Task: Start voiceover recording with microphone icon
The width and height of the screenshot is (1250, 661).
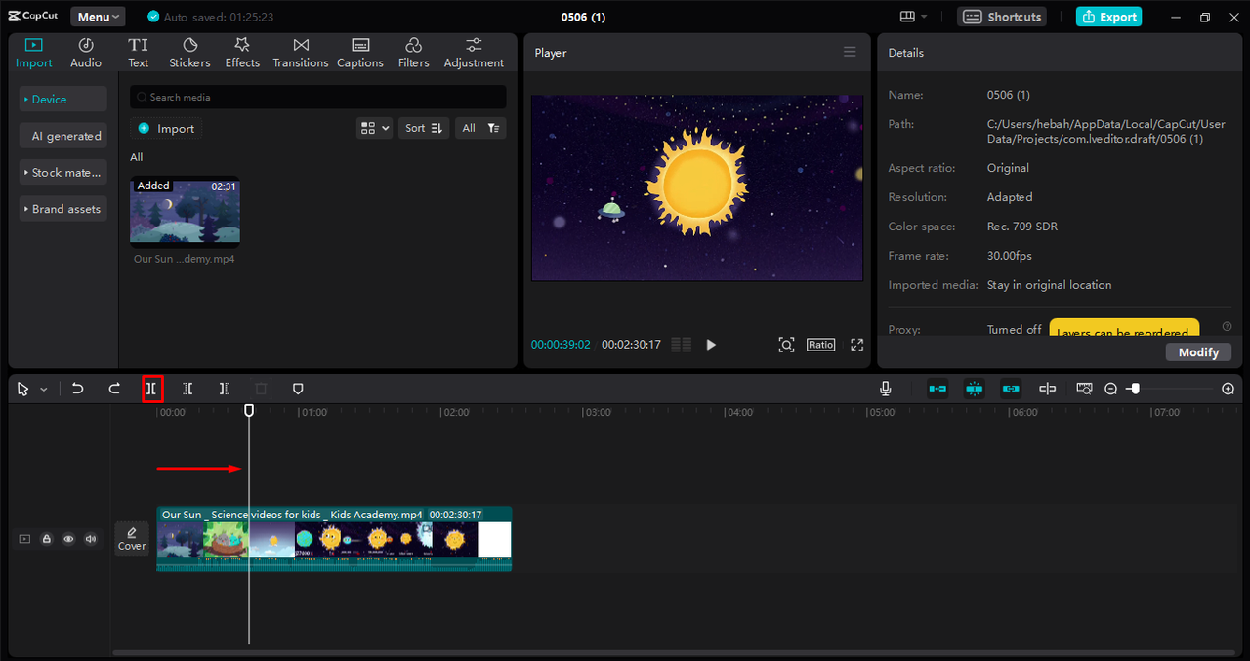Action: coord(885,389)
